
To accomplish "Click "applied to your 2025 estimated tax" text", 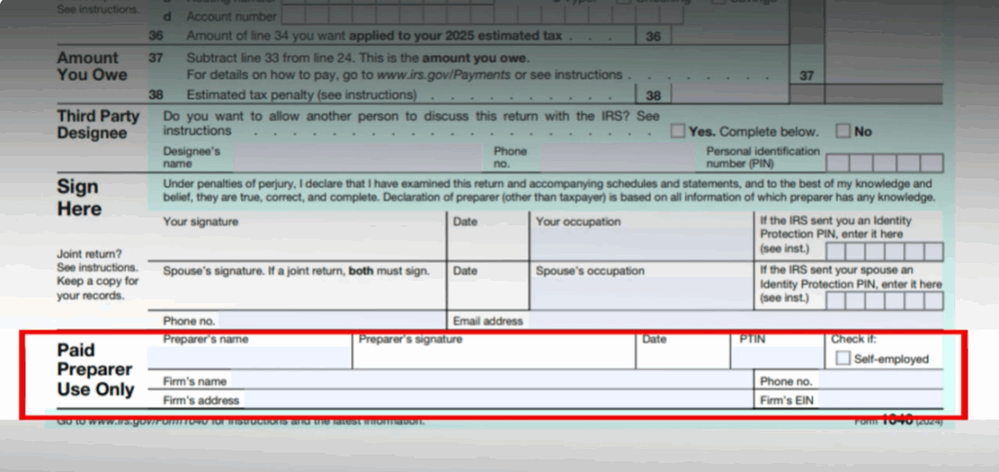I will point(456,36).
